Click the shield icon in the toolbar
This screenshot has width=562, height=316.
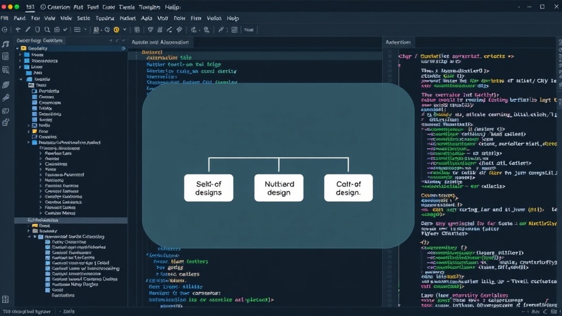(150, 30)
